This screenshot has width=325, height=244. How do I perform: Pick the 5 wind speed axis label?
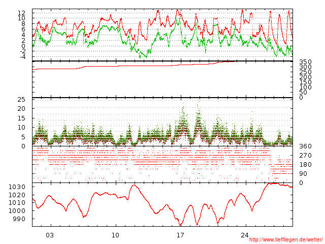coord(23,137)
